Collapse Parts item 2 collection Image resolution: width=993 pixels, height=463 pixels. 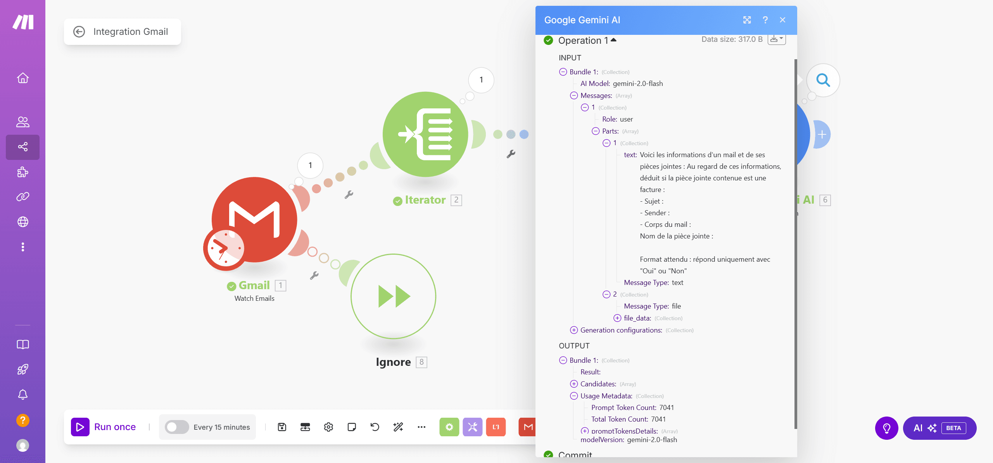pyautogui.click(x=606, y=295)
